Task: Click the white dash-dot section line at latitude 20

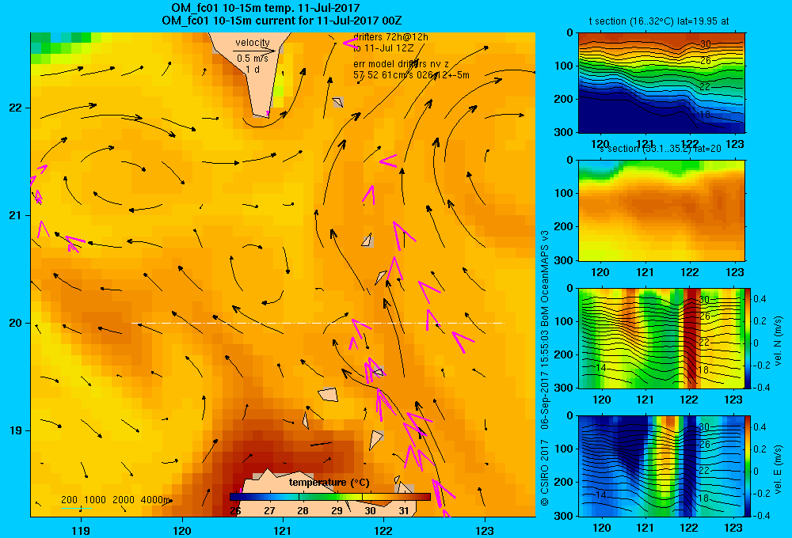Action: click(x=318, y=323)
